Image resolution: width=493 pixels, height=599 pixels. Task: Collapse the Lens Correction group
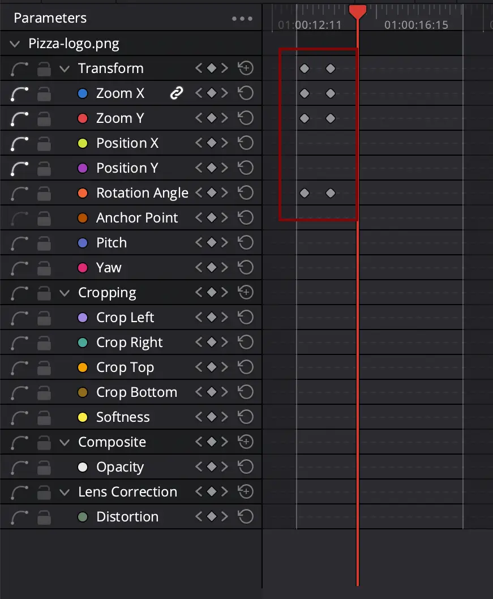(x=65, y=492)
